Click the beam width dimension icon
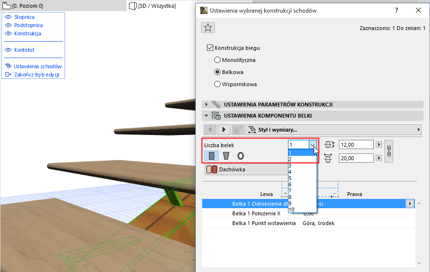The image size is (430, 272). click(330, 144)
